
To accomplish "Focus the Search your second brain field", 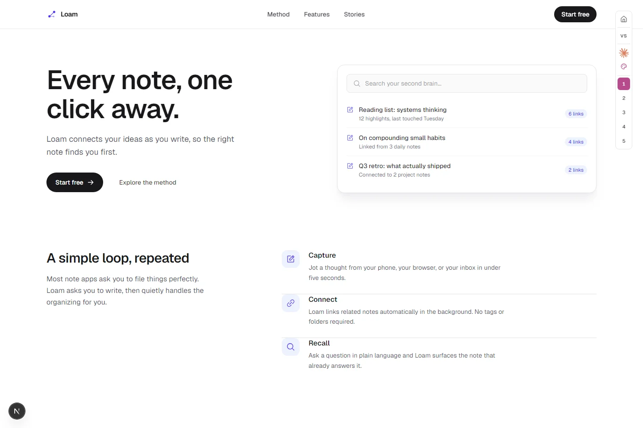I will [467, 83].
